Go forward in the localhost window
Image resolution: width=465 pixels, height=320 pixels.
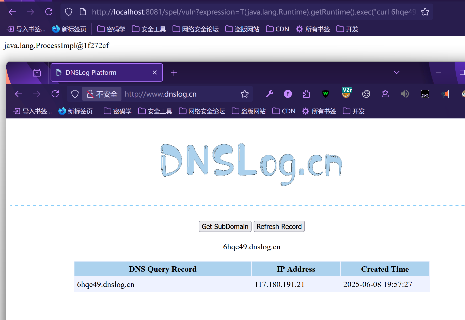30,12
